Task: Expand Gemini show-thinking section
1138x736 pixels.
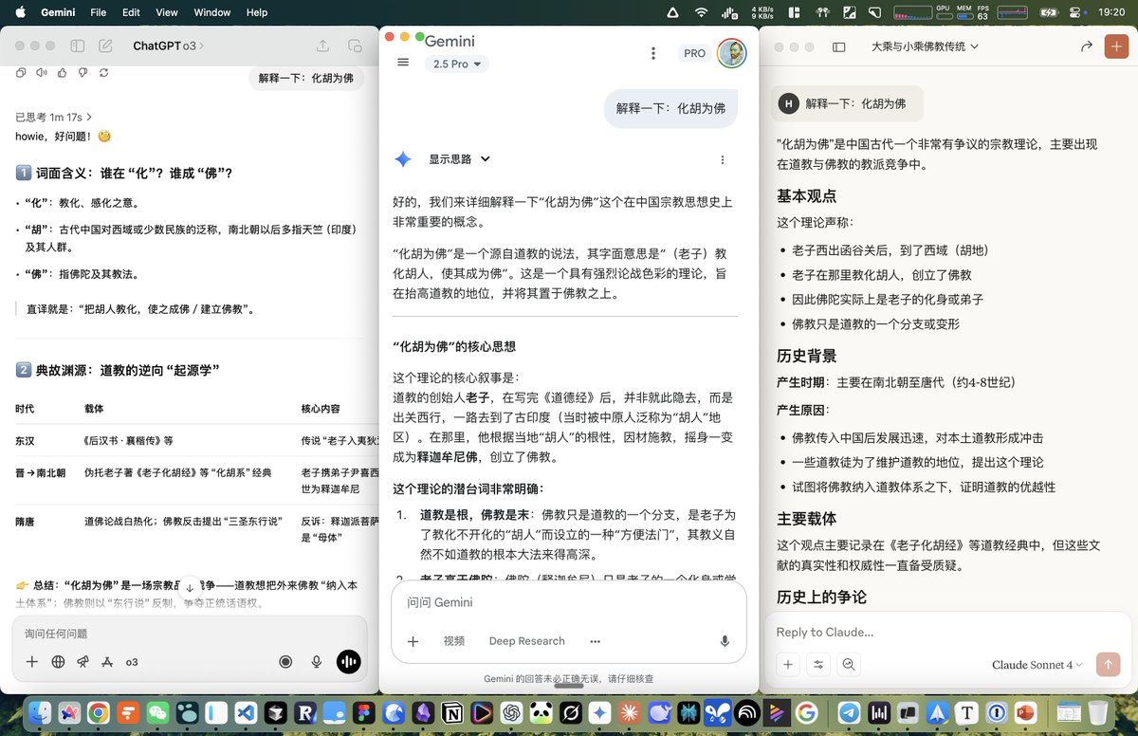Action: point(460,159)
